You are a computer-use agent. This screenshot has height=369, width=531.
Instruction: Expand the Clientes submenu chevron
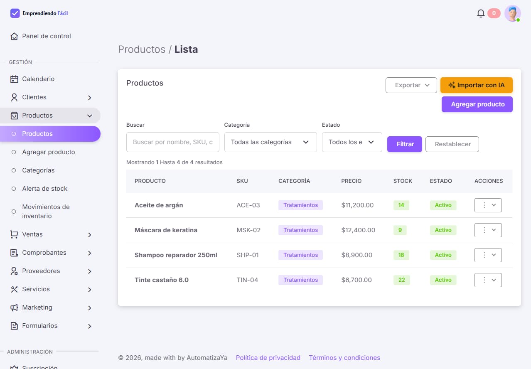pyautogui.click(x=90, y=98)
